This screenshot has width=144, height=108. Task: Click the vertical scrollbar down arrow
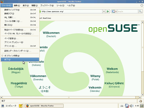[143, 95]
